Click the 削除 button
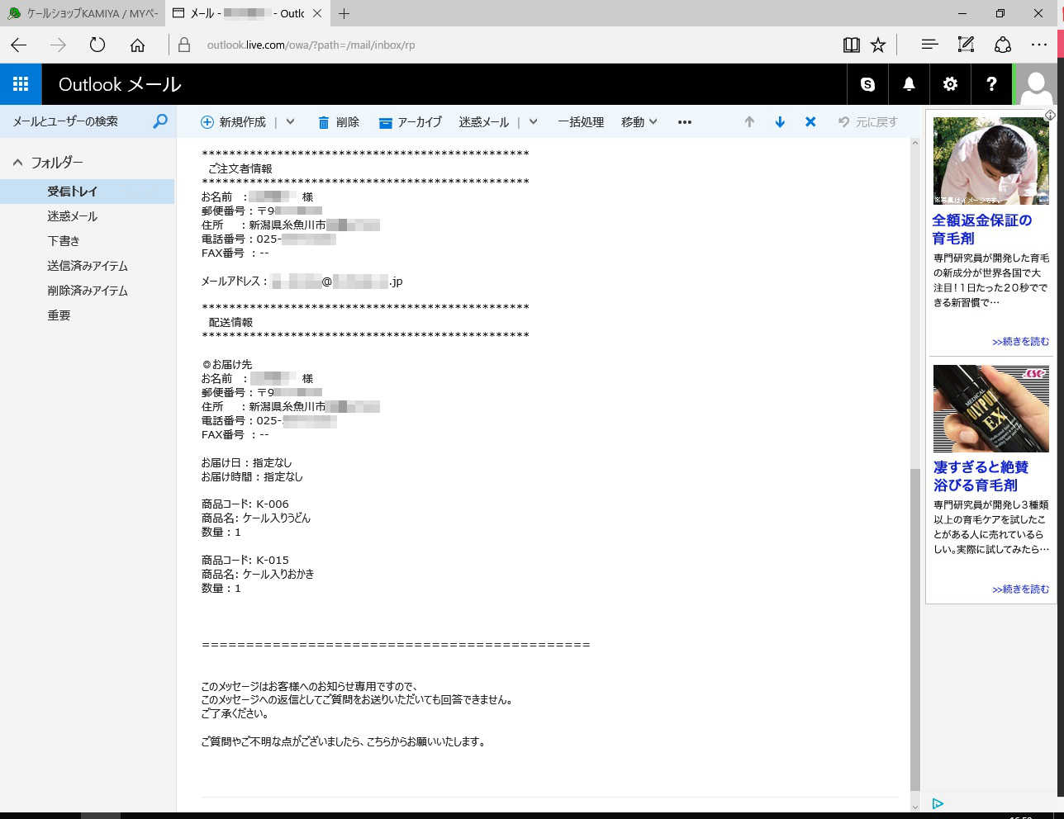This screenshot has height=819, width=1064. coord(339,122)
